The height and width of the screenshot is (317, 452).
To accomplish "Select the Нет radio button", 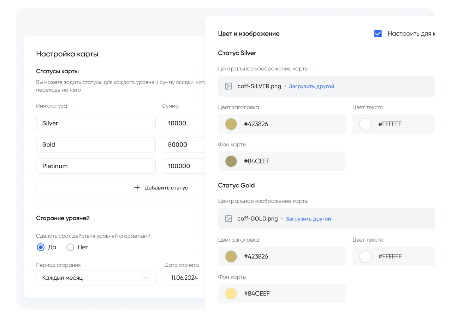I will tap(70, 247).
